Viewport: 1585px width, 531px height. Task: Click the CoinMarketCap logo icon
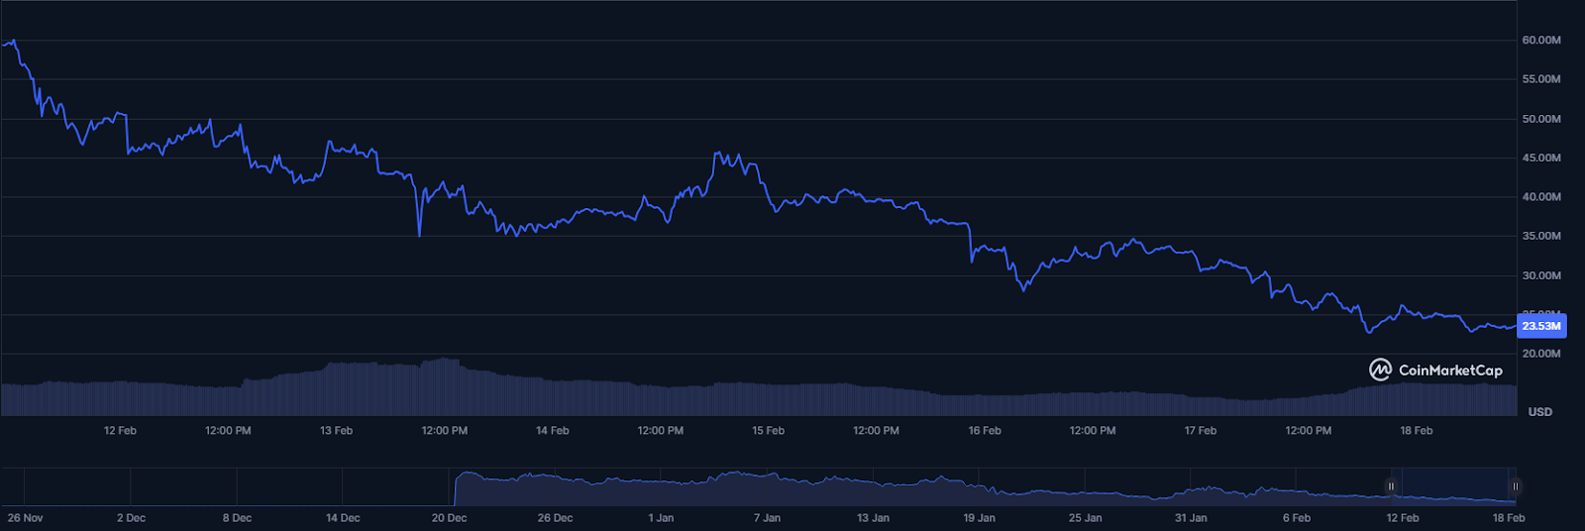coord(1380,371)
